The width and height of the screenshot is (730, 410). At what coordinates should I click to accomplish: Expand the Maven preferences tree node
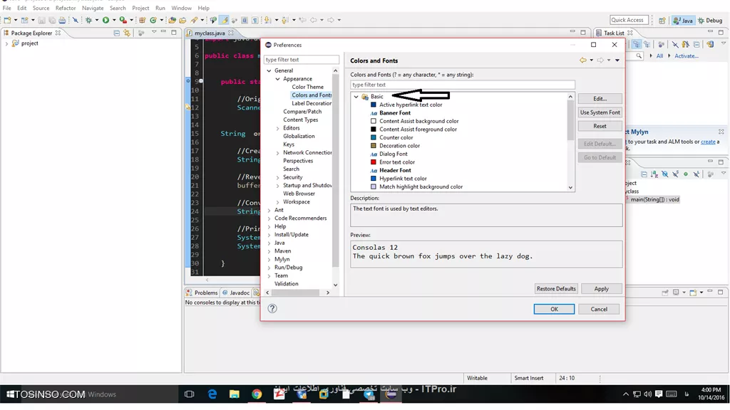269,251
